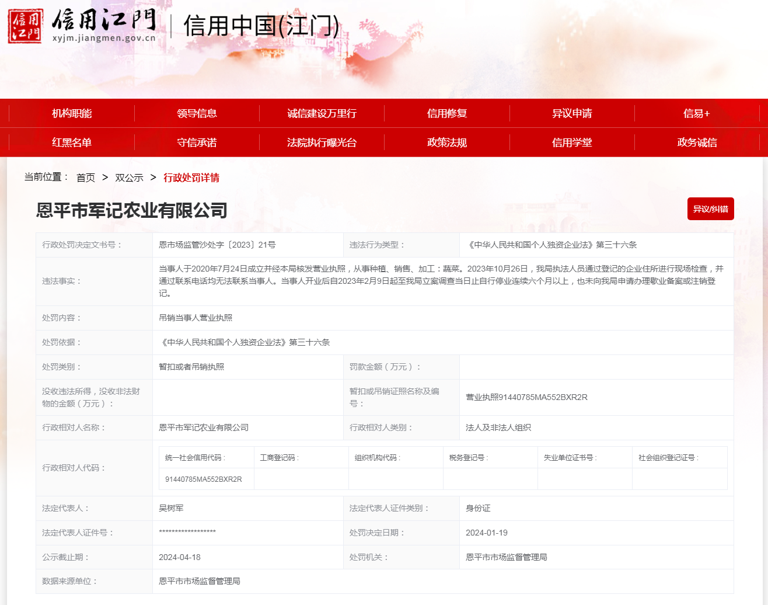The width and height of the screenshot is (768, 605).
Task: Click the masked ID number asterisks
Action: [187, 532]
